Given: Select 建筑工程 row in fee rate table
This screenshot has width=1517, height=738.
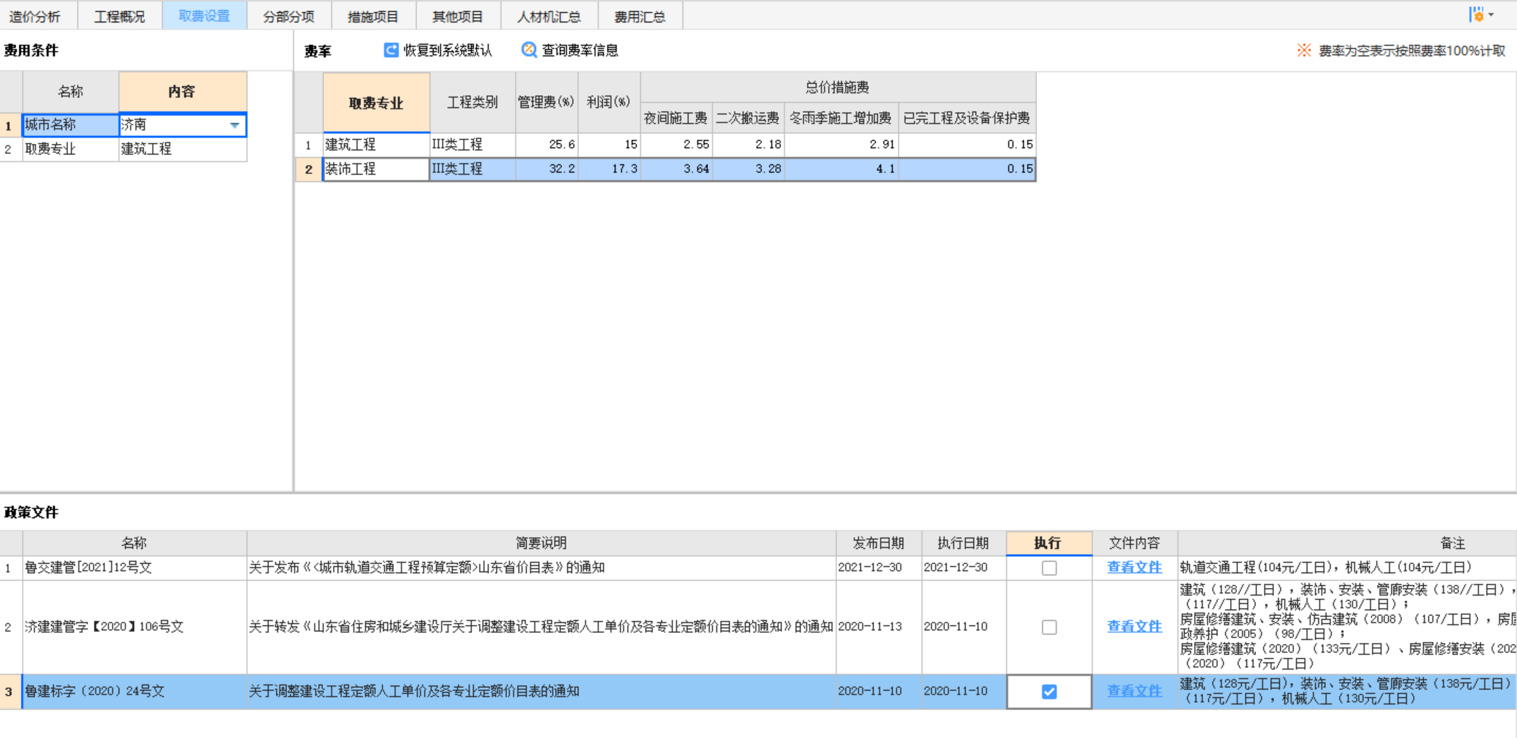Looking at the screenshot, I should 665,144.
